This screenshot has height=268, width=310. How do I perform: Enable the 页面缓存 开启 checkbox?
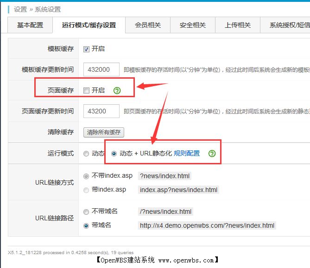(x=86, y=90)
